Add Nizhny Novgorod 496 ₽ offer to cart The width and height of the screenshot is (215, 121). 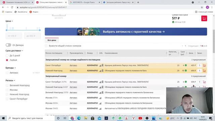[204, 71]
